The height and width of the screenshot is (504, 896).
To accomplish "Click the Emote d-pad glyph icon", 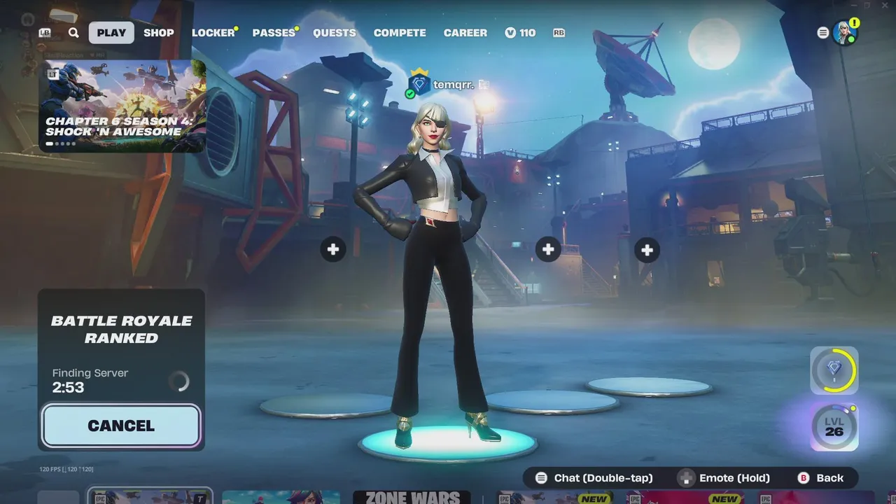I will pyautogui.click(x=686, y=478).
